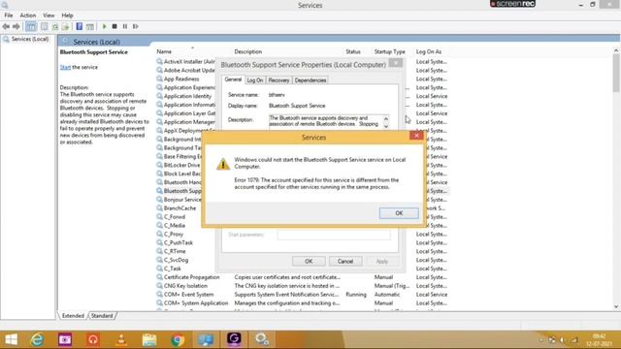Click the gear icon beside BranchCache

point(159,208)
